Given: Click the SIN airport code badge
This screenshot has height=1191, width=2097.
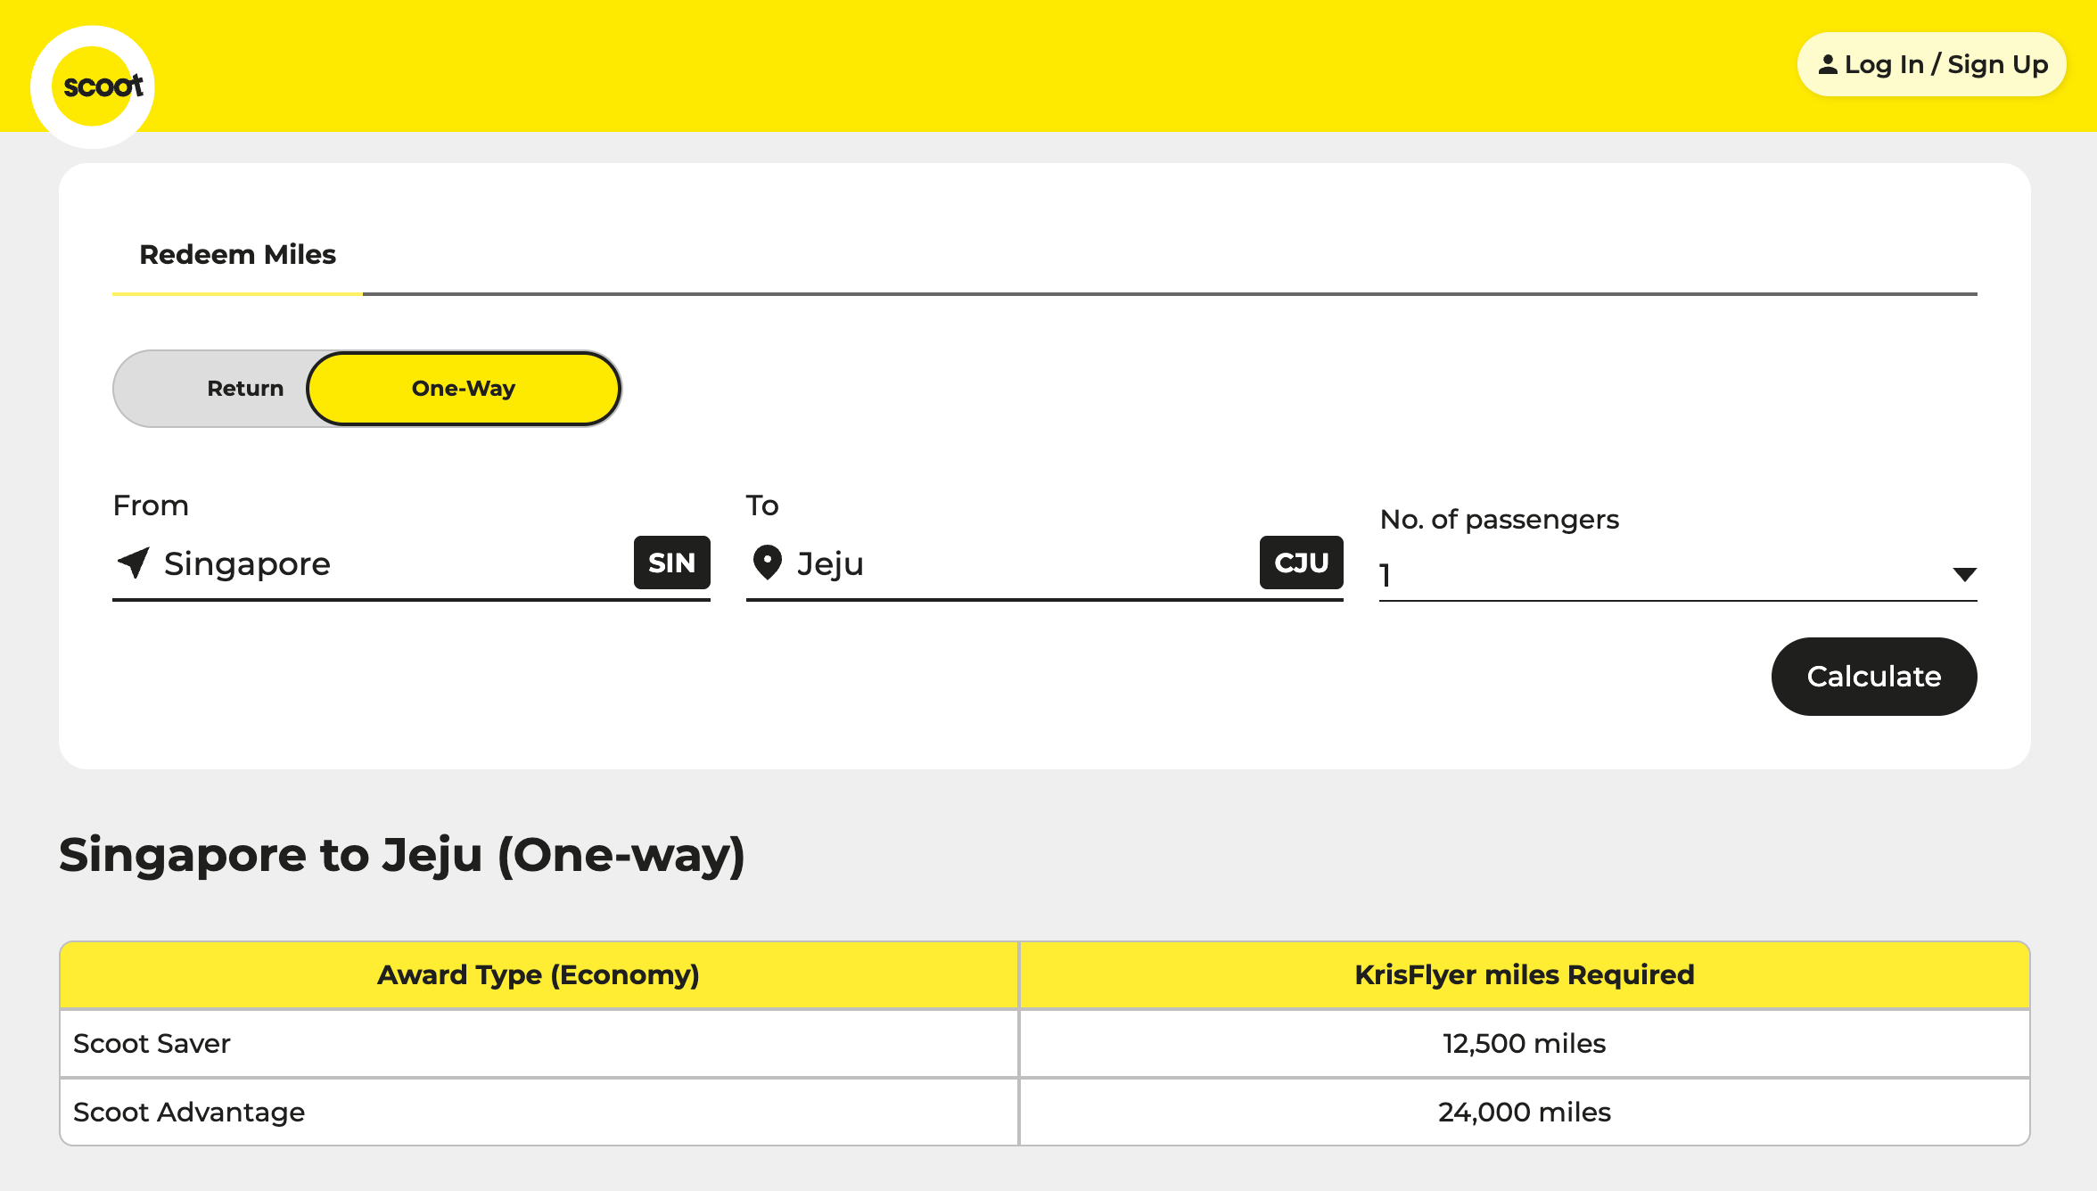Looking at the screenshot, I should pos(671,563).
